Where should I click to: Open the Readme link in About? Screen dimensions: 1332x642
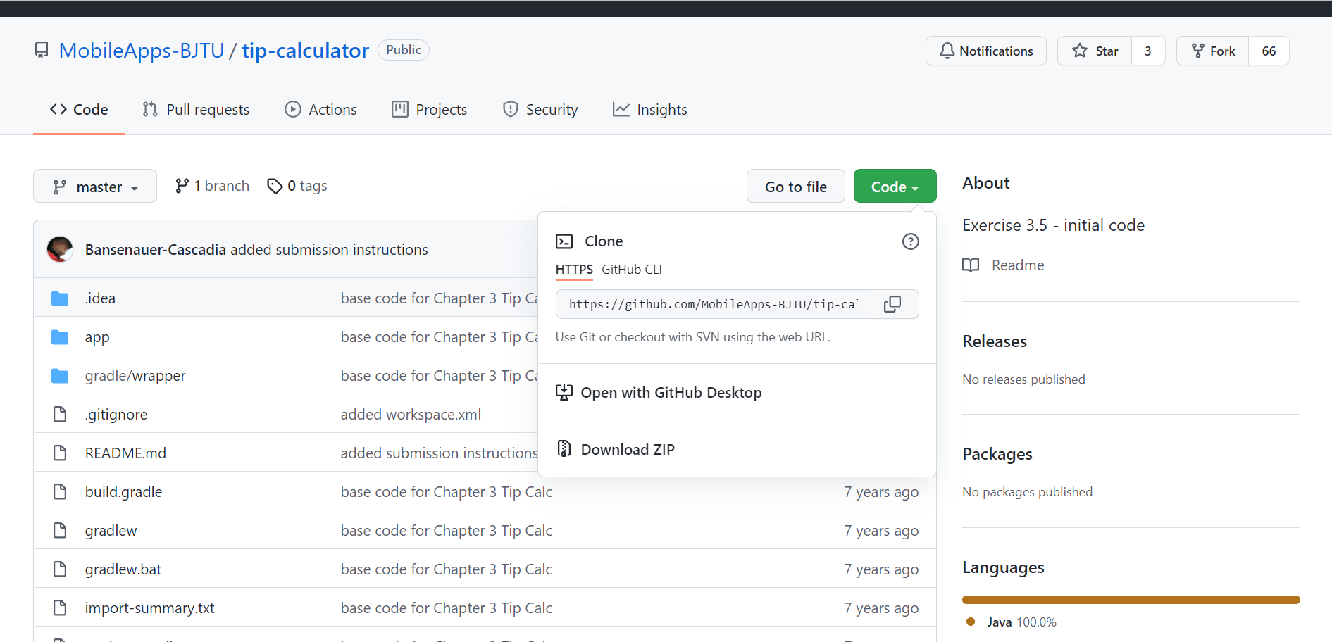tap(1003, 265)
